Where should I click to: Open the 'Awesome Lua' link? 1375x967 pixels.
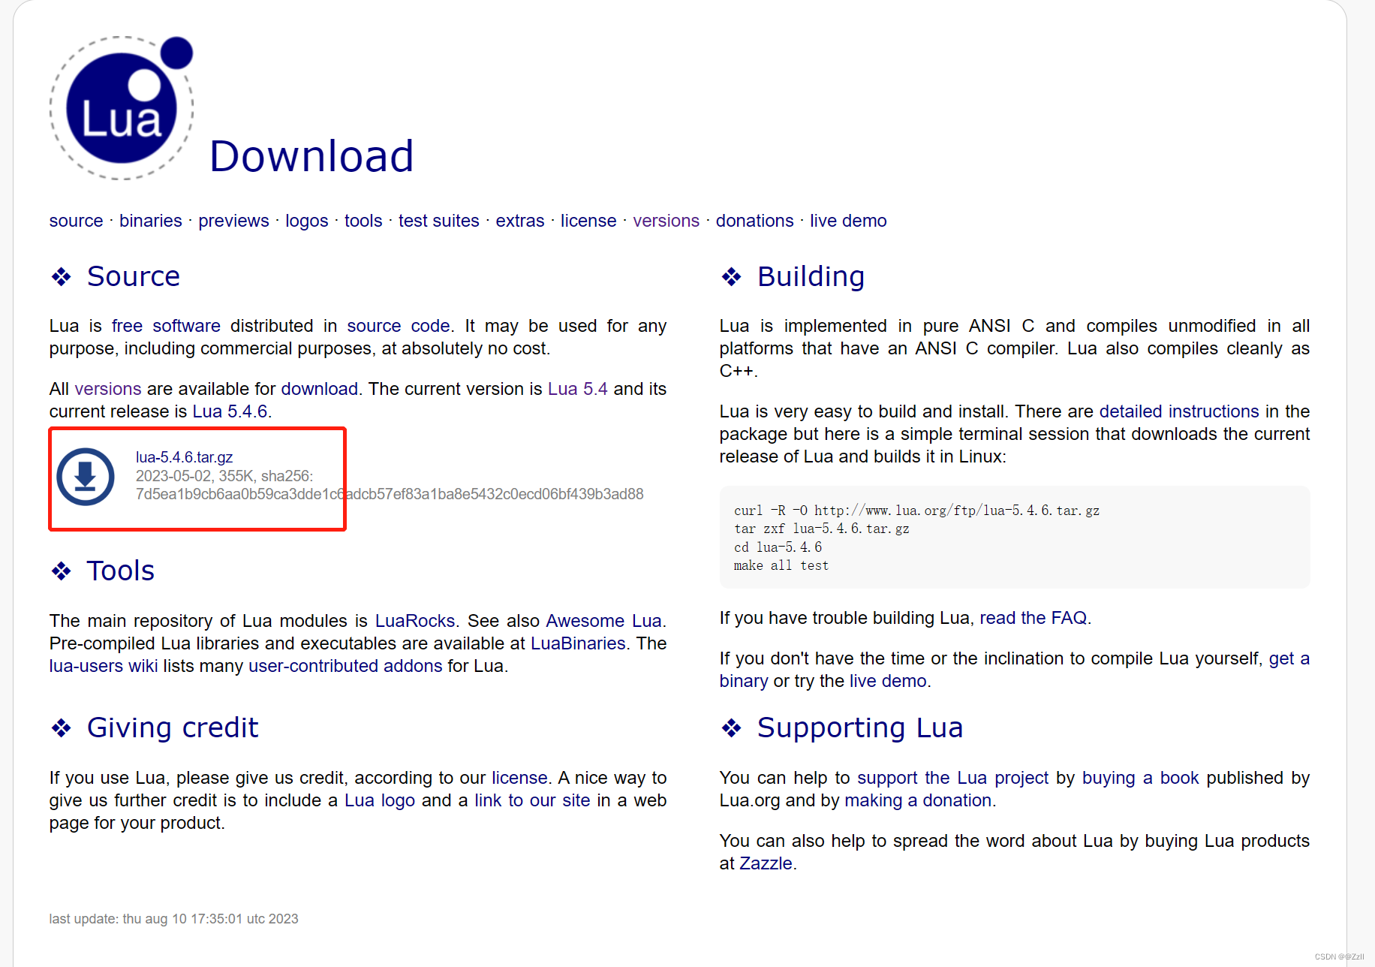pos(603,621)
